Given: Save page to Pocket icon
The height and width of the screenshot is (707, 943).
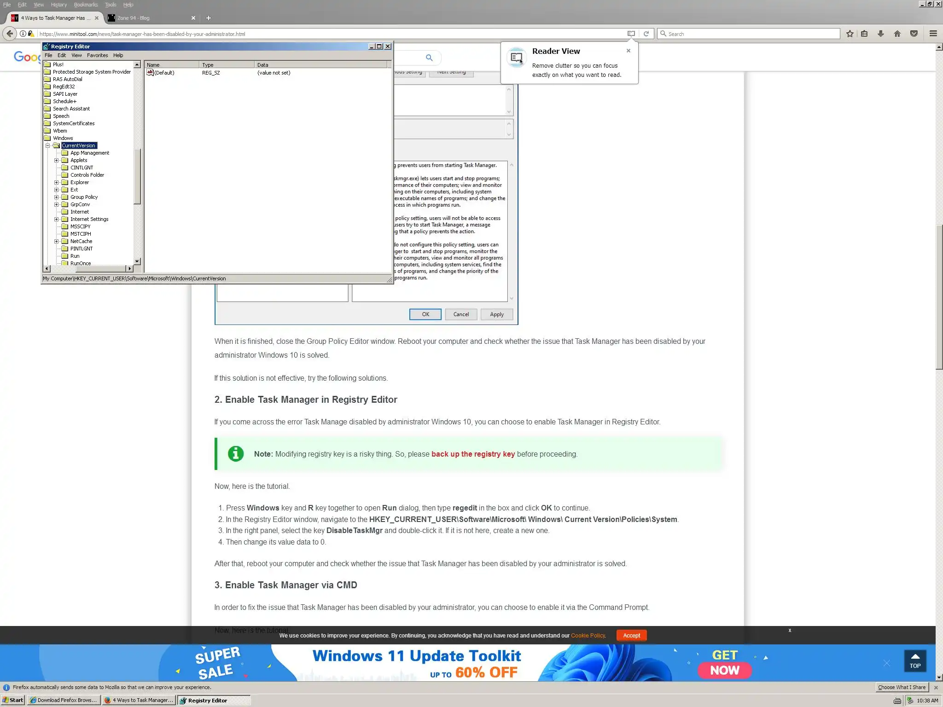Looking at the screenshot, I should [x=914, y=34].
